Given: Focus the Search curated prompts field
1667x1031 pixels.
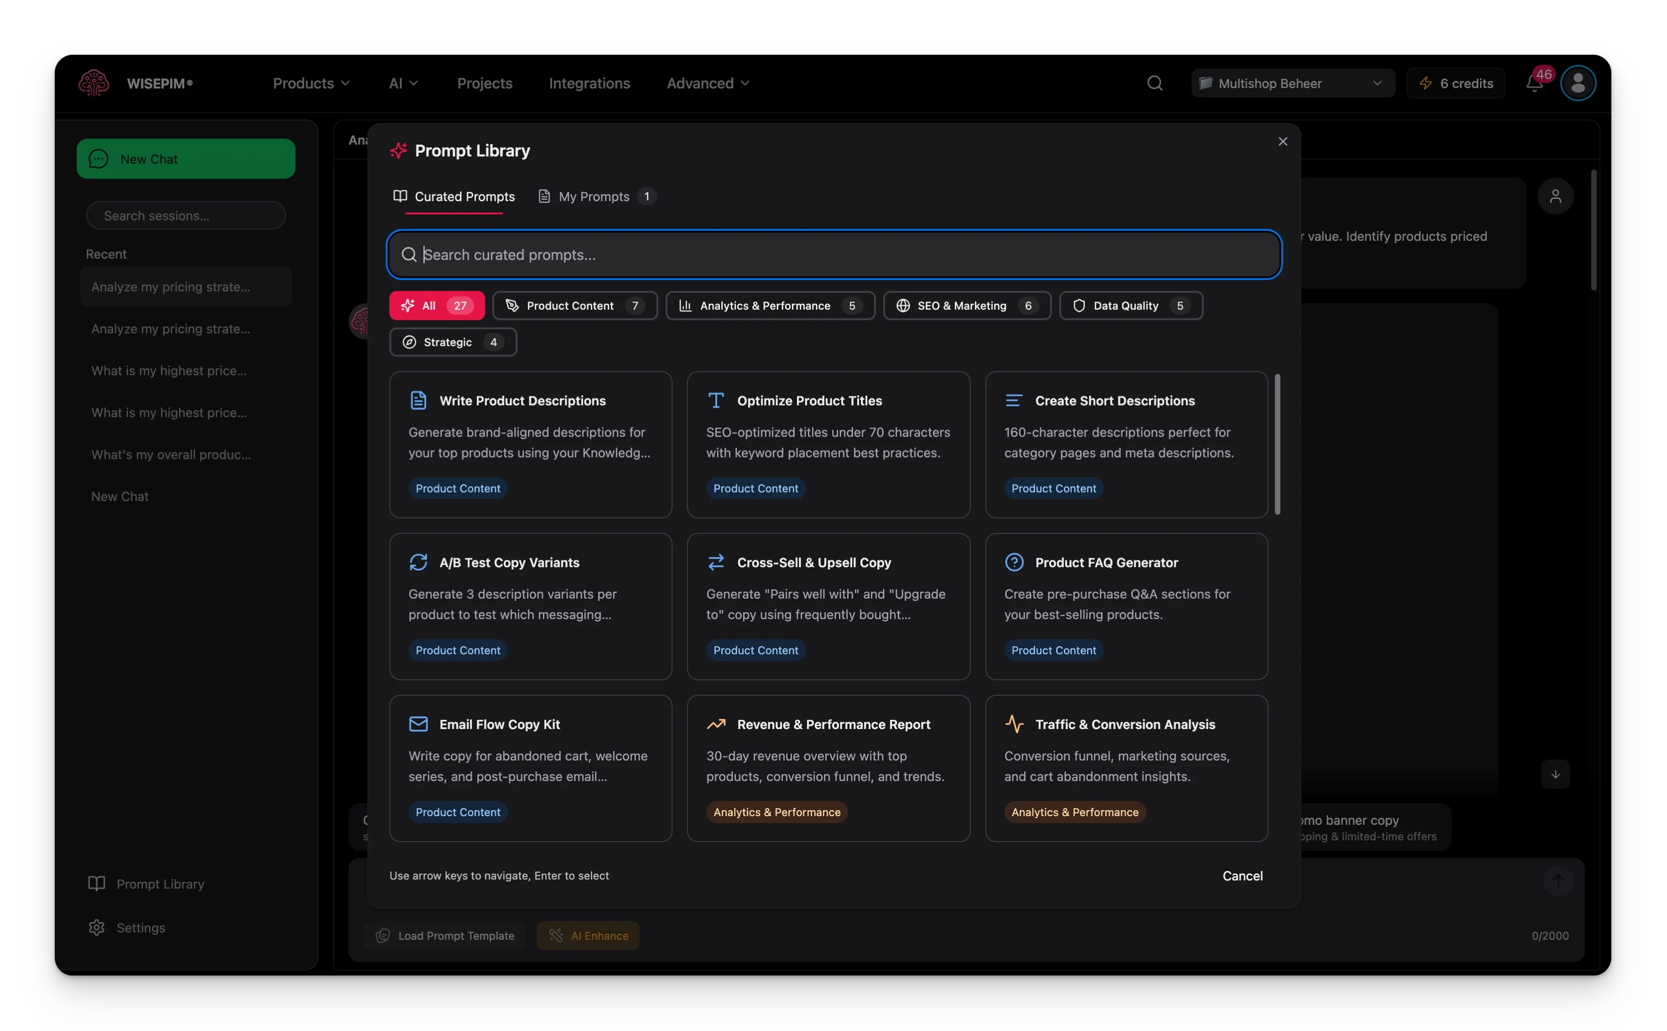Looking at the screenshot, I should pos(833,255).
